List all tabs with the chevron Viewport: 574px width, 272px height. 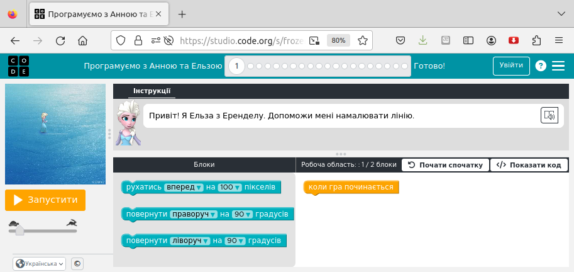[x=561, y=14]
